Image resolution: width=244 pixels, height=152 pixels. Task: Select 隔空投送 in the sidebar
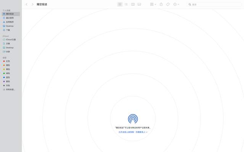point(11,14)
